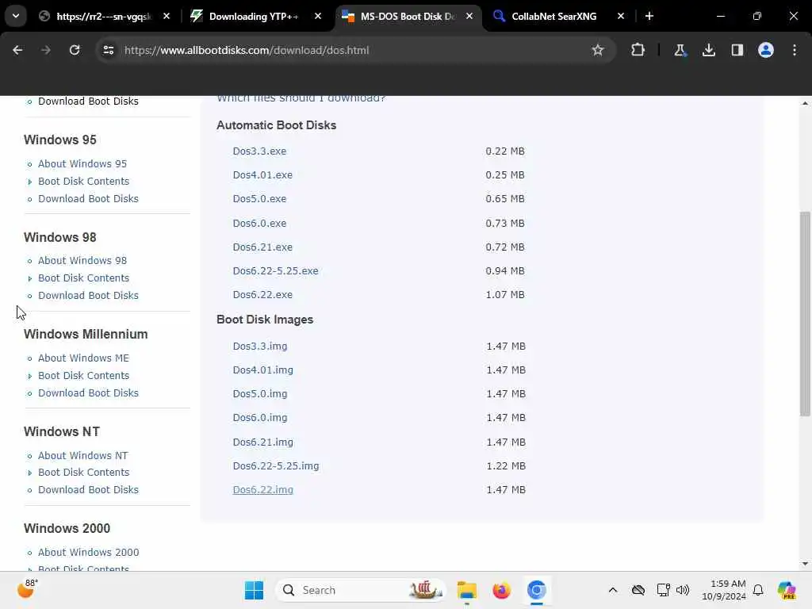The width and height of the screenshot is (812, 609).
Task: Download Dos6.21.img
Action: pyautogui.click(x=263, y=442)
